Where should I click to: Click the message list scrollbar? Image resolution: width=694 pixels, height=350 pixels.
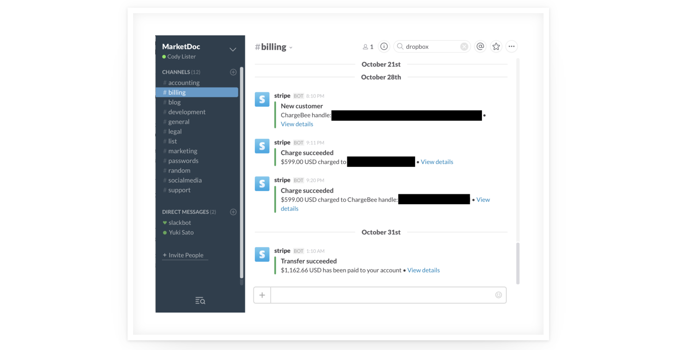pos(518,263)
